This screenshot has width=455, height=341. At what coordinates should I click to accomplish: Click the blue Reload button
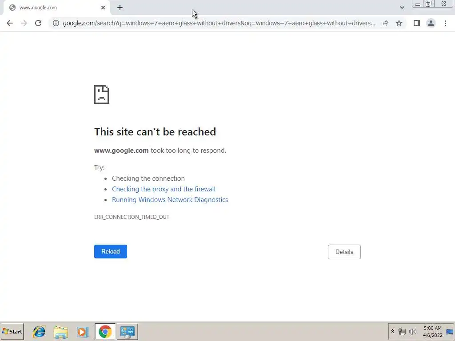tap(111, 251)
